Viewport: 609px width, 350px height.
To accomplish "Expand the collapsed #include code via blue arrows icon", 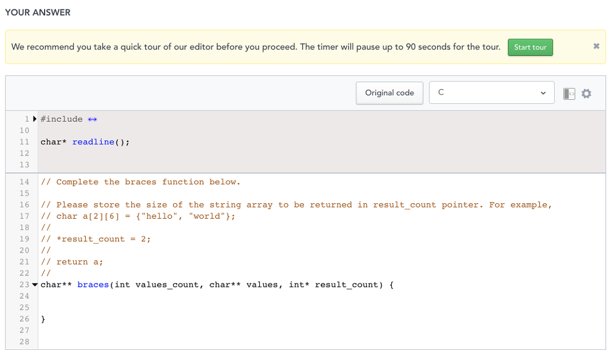I will (93, 118).
